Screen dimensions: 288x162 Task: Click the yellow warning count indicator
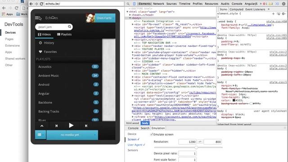(270, 4)
